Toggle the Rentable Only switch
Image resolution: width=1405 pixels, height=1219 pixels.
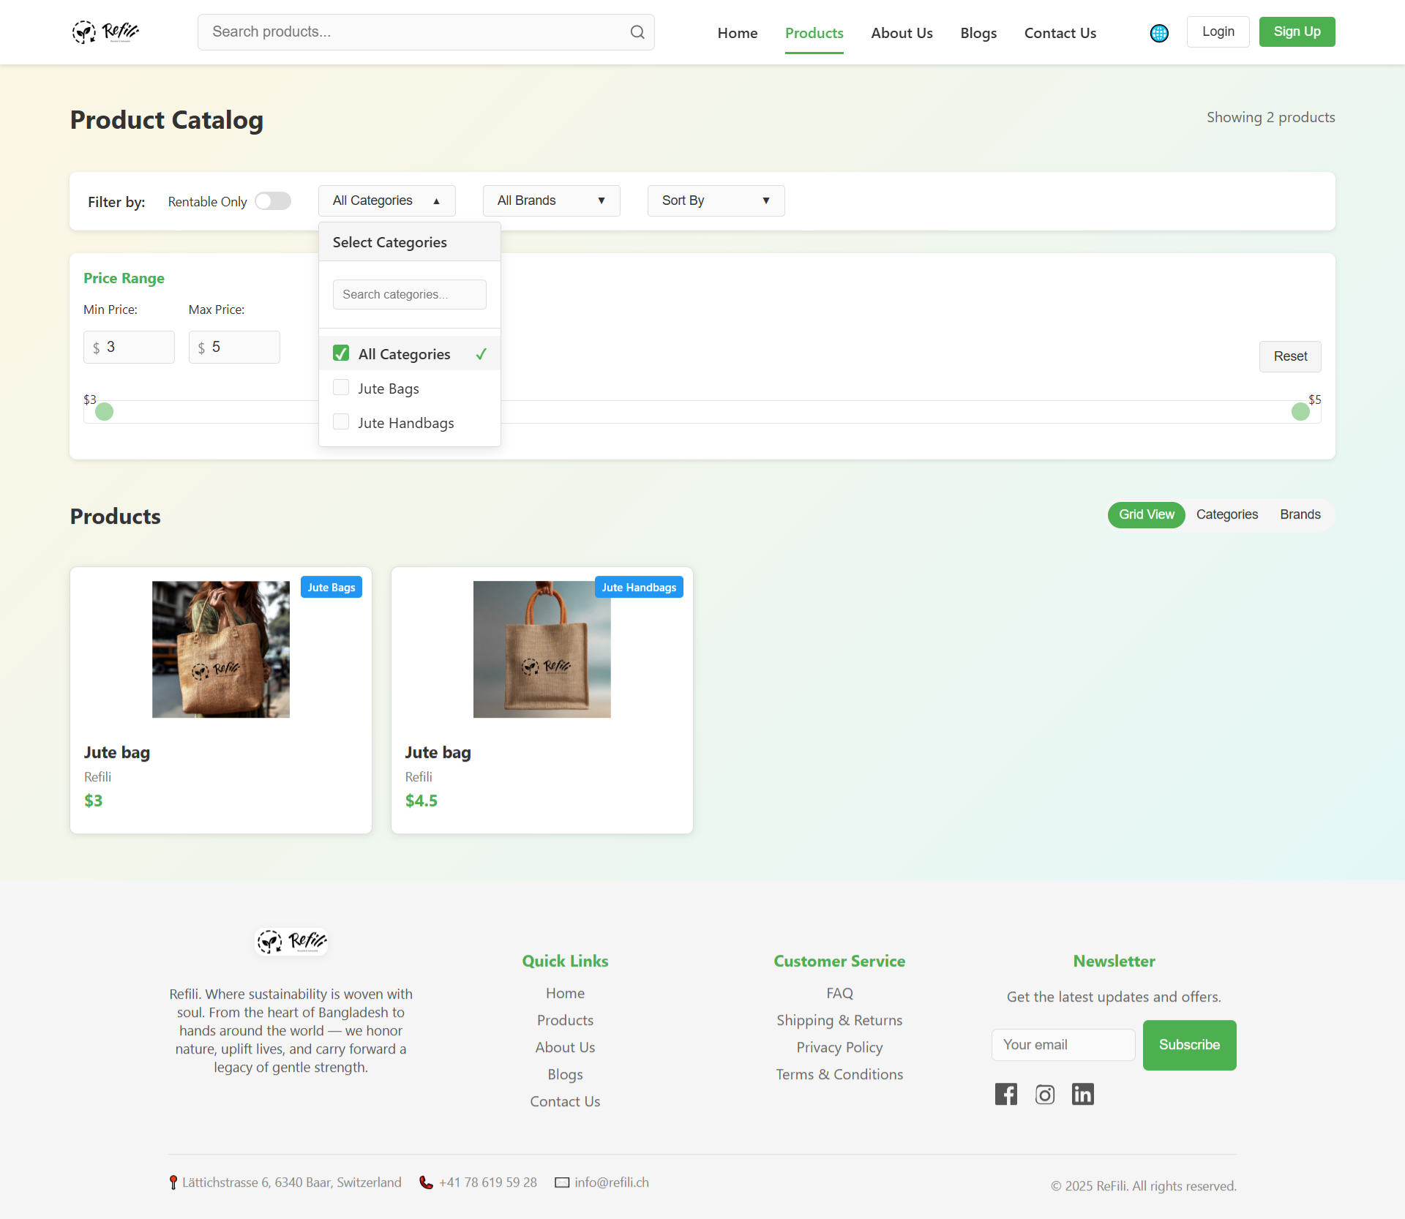273,201
